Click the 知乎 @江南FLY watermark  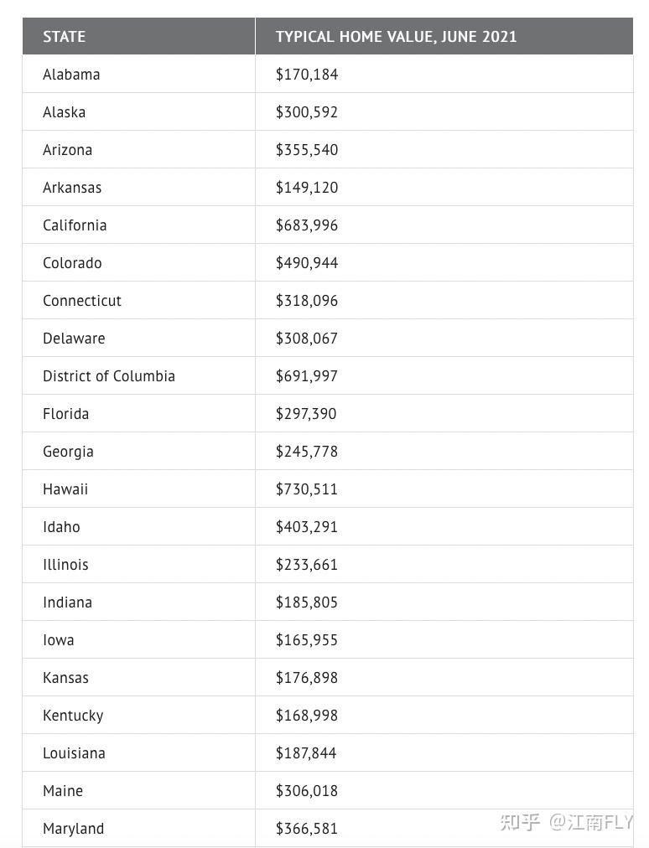click(x=566, y=822)
